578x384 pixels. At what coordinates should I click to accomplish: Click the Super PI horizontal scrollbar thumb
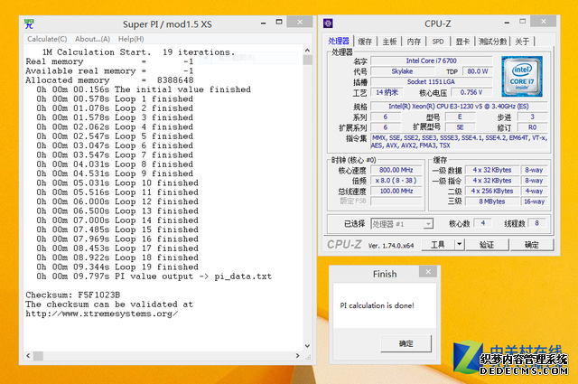[38, 356]
